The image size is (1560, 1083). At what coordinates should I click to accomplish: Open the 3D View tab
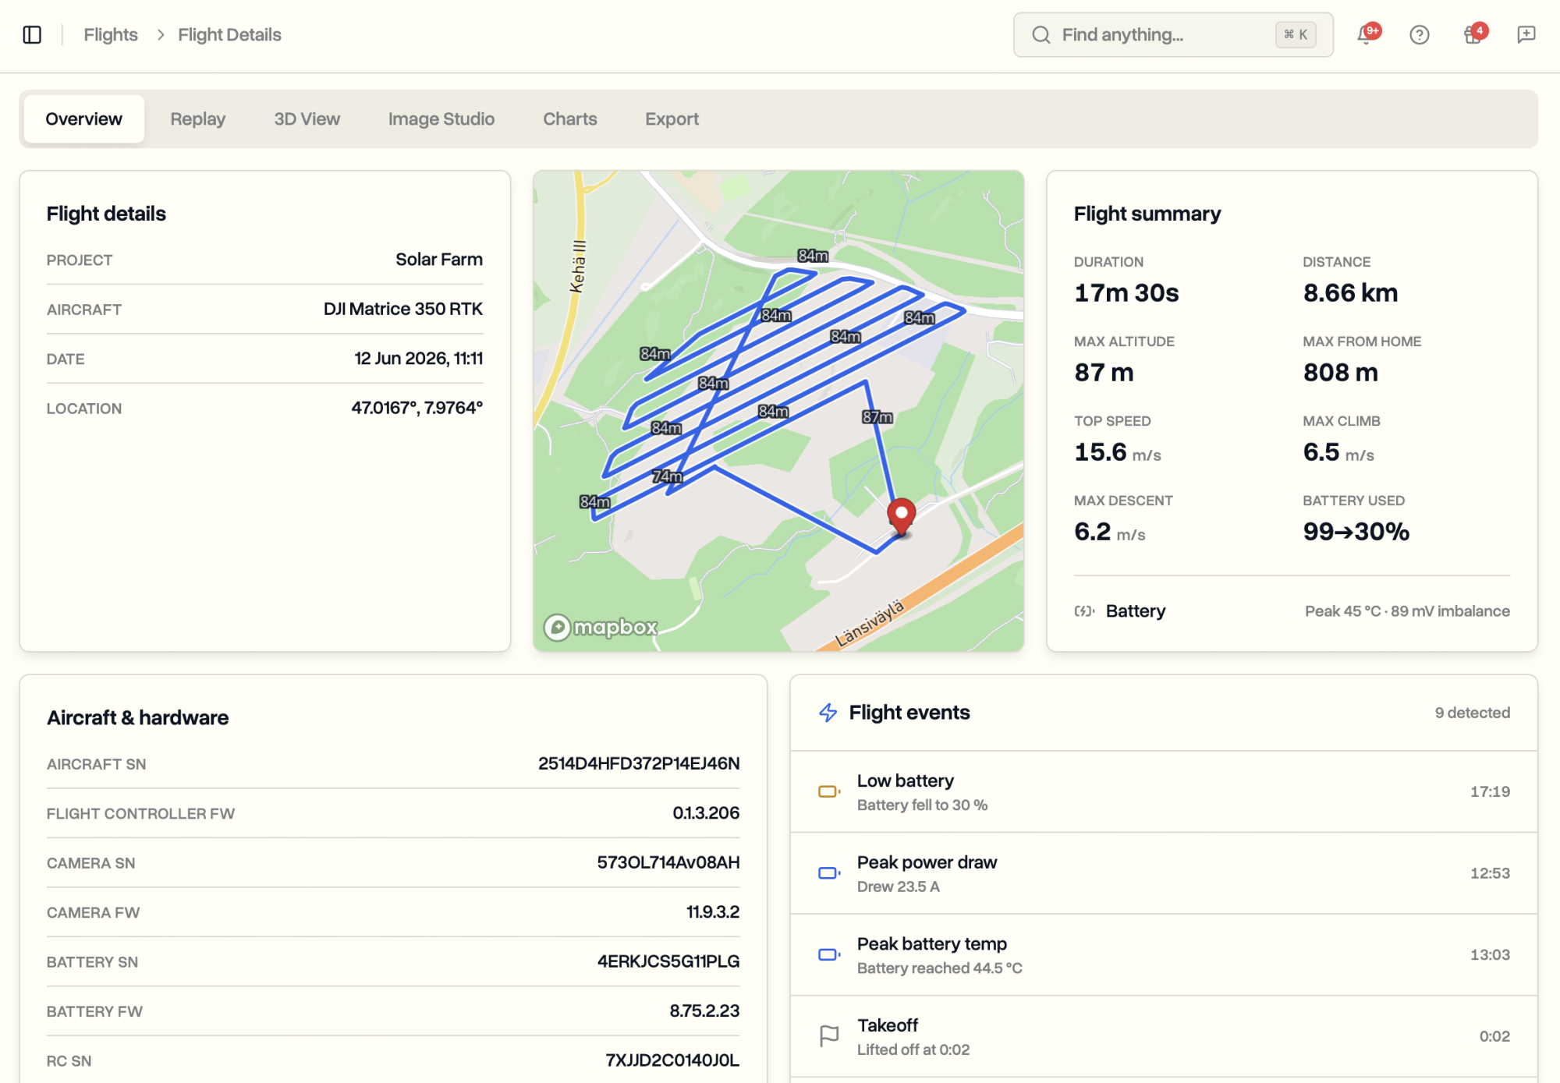click(x=307, y=119)
